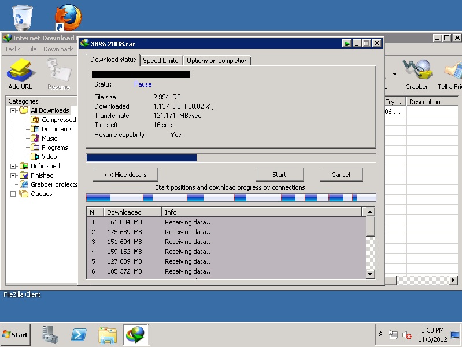Click the Hide details button
The width and height of the screenshot is (462, 347).
pyautogui.click(x=125, y=175)
